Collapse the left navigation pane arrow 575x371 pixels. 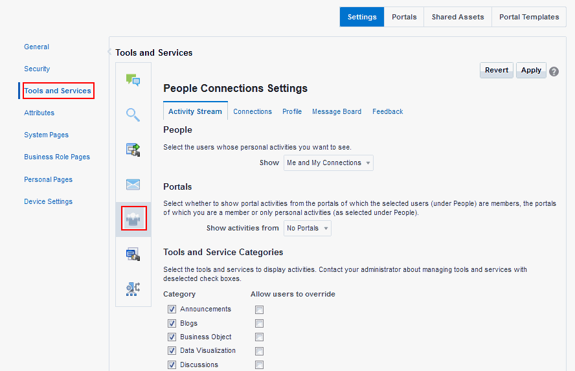(109, 52)
